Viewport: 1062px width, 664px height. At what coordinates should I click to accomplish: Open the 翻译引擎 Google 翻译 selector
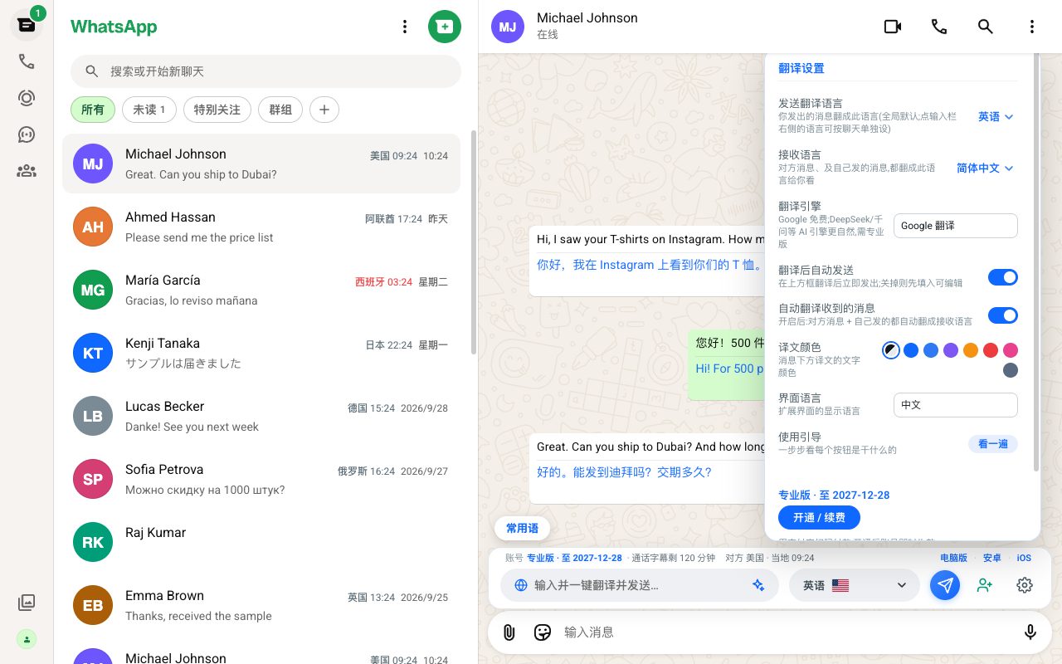956,226
